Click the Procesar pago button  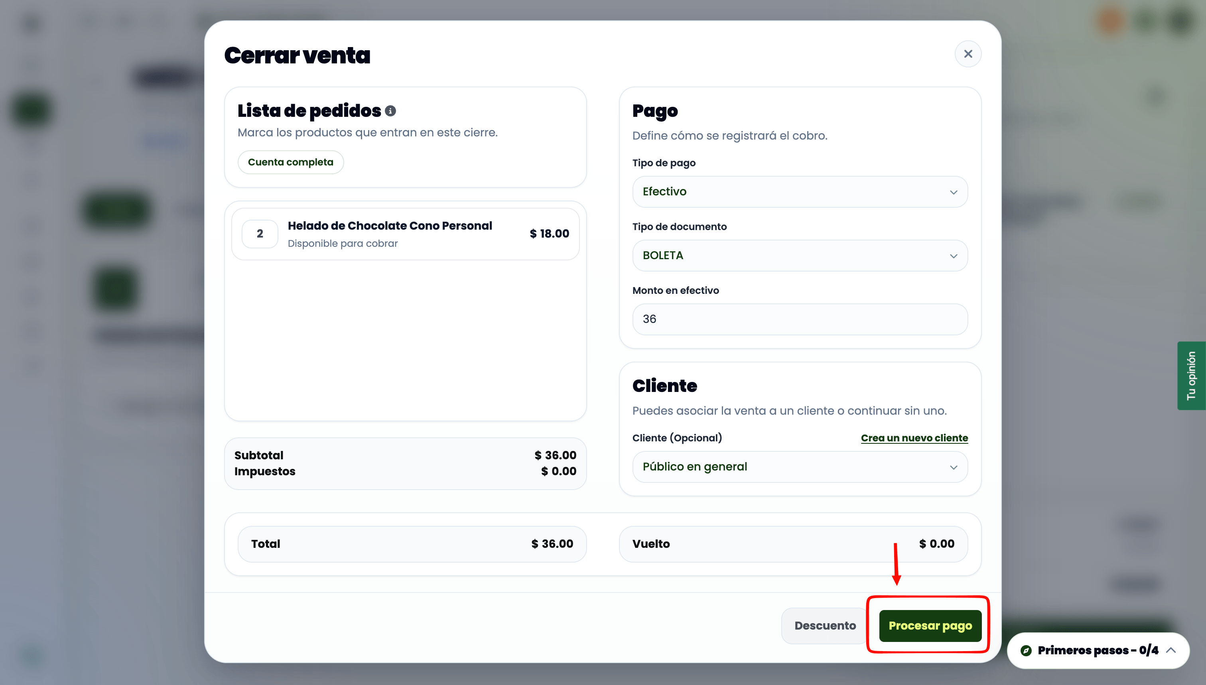tap(930, 626)
